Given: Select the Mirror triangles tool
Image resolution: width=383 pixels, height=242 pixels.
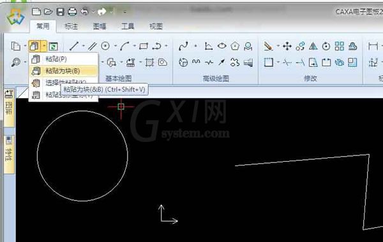Looking at the screenshot, I should [x=313, y=46].
